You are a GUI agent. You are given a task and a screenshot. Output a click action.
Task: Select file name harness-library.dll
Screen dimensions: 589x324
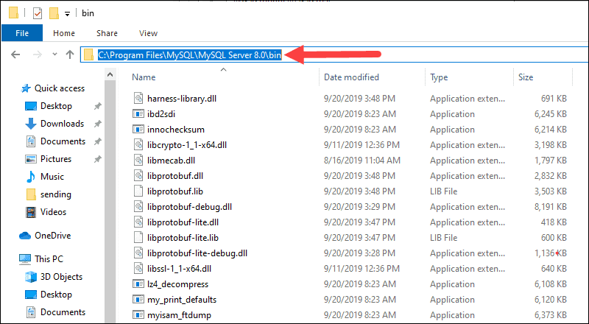coord(182,99)
